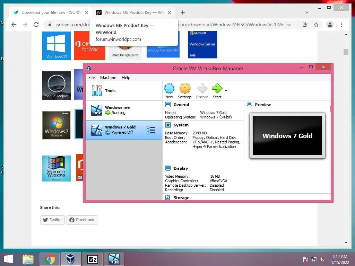This screenshot has width=355, height=266.
Task: Open the Windows 7 Gold machine menu icon
Action: [150, 130]
